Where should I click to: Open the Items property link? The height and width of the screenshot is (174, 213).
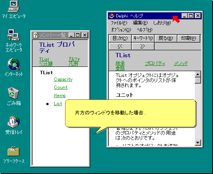[x=60, y=96]
